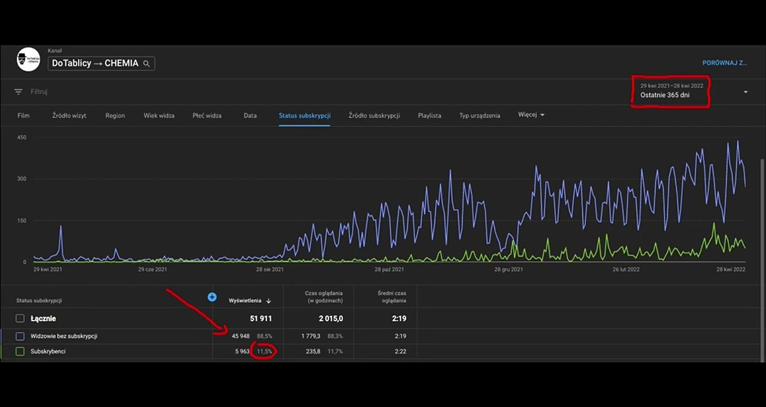Switch to the Data tab
This screenshot has width=766, height=407.
click(250, 115)
